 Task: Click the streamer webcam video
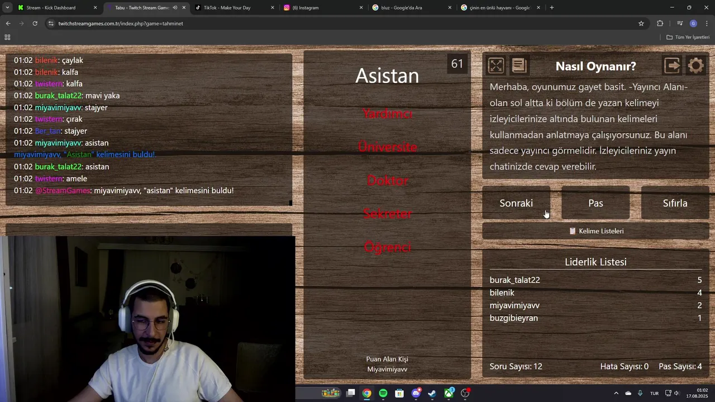(147, 319)
